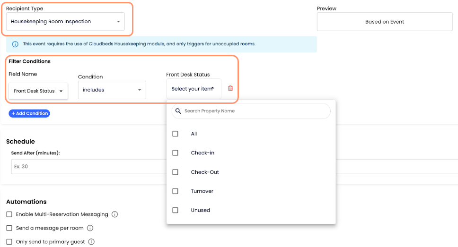Image resolution: width=458 pixels, height=247 pixels.
Task: Check the Check-in status checkbox
Action: pyautogui.click(x=175, y=153)
